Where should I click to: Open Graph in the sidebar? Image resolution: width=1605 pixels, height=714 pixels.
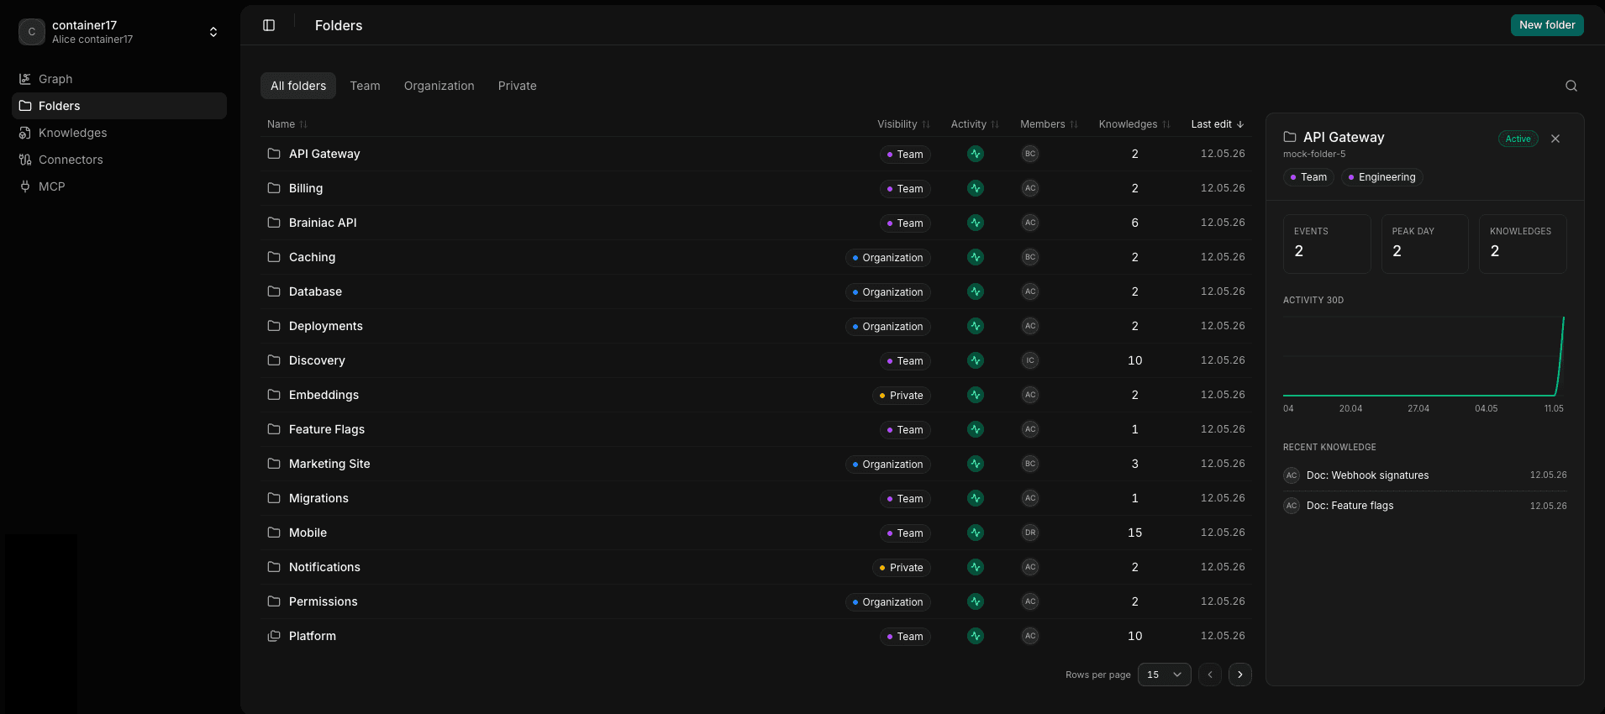[x=119, y=79]
